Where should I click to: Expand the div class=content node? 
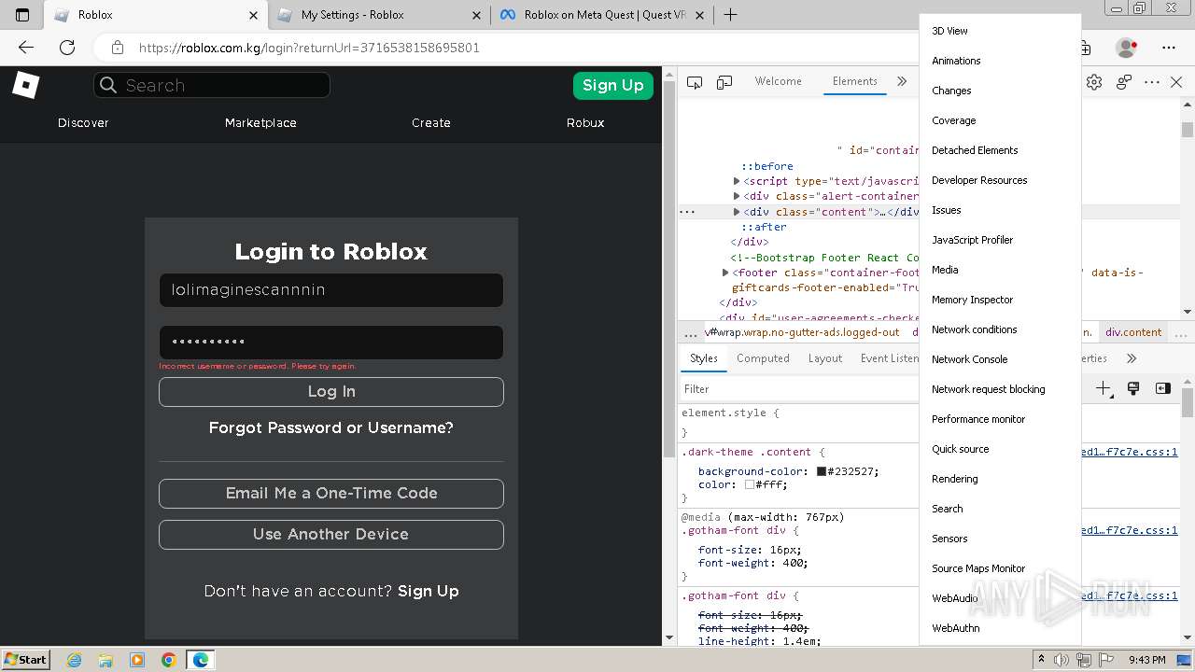pyautogui.click(x=737, y=212)
